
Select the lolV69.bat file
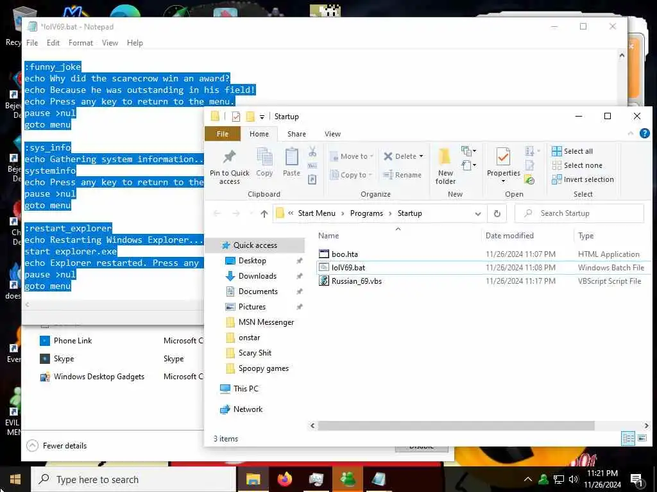(483, 267)
